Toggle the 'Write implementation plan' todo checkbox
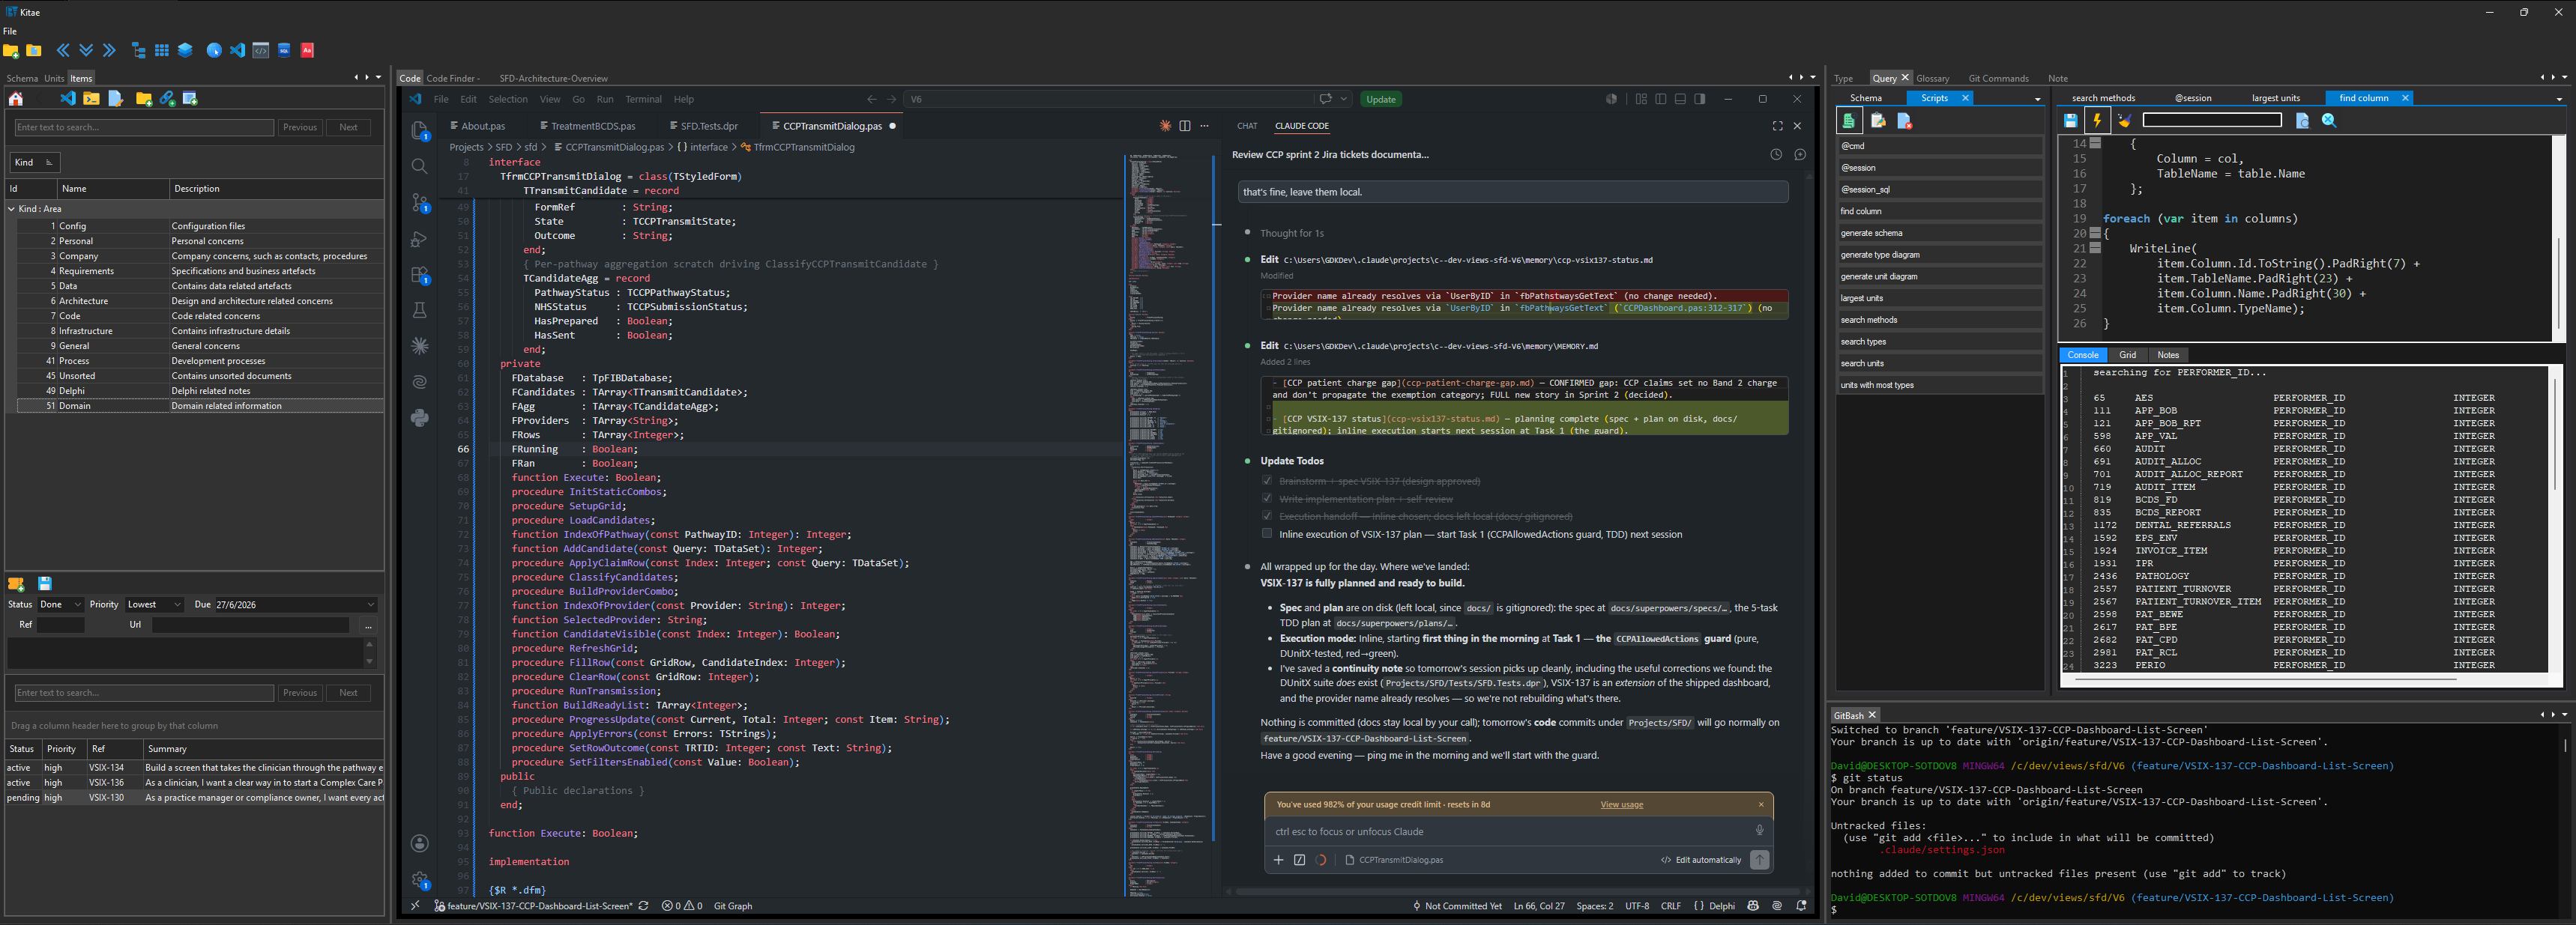Screen dimensions: 2576x925 1267,499
